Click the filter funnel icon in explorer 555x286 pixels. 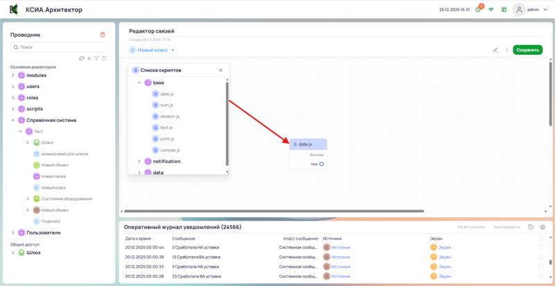coord(96,58)
